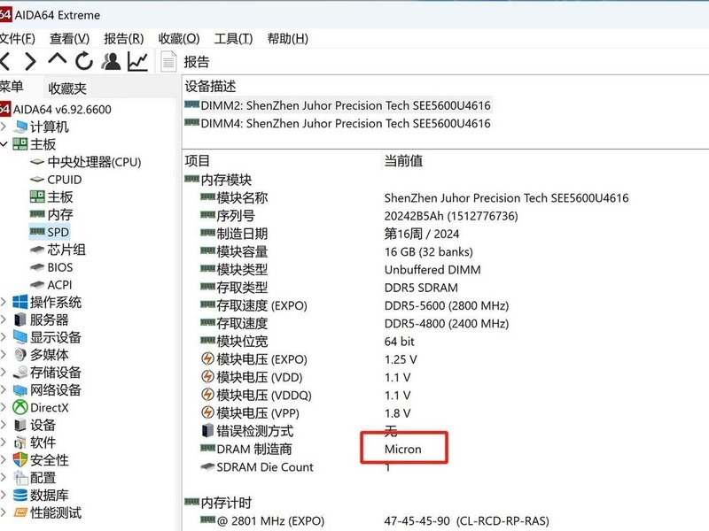Image resolution: width=709 pixels, height=531 pixels.
Task: Select the 模块名称 row
Action: (x=414, y=197)
